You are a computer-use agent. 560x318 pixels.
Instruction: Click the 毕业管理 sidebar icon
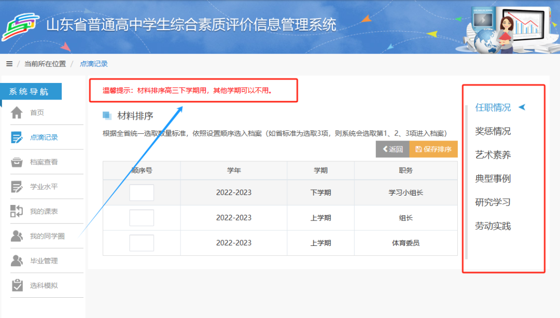17,260
